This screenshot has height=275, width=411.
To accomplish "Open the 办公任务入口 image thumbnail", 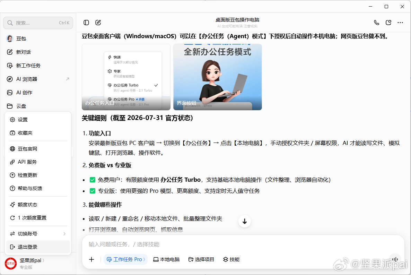I will pyautogui.click(x=126, y=77).
